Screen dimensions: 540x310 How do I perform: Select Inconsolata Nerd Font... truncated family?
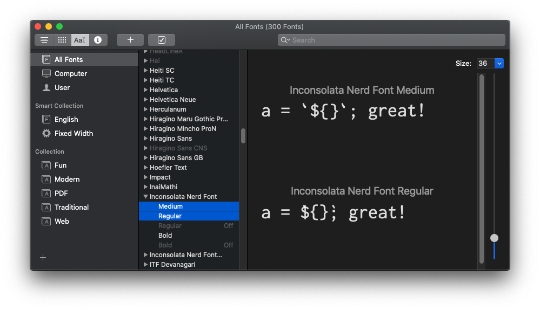(x=186, y=254)
